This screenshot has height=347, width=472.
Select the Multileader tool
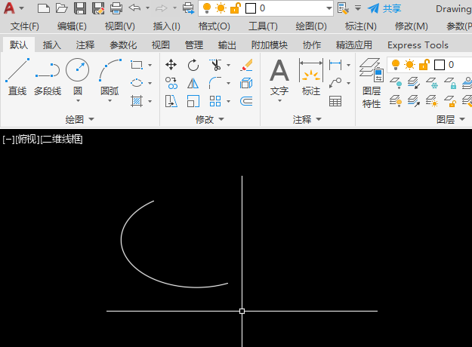(x=335, y=83)
